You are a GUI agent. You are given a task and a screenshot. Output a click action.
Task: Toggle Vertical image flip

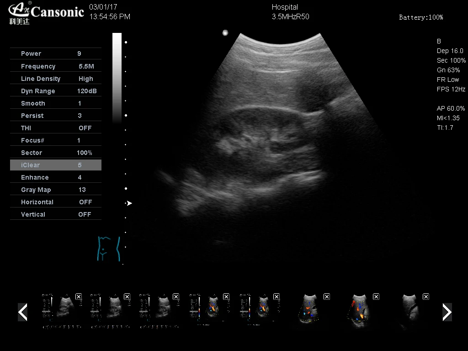56,214
